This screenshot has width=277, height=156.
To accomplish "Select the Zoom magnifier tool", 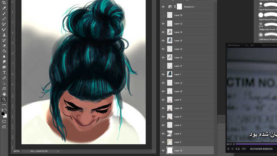I will tap(4, 99).
